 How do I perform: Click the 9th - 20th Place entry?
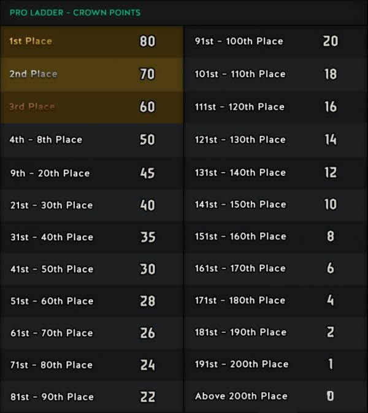coord(92,173)
